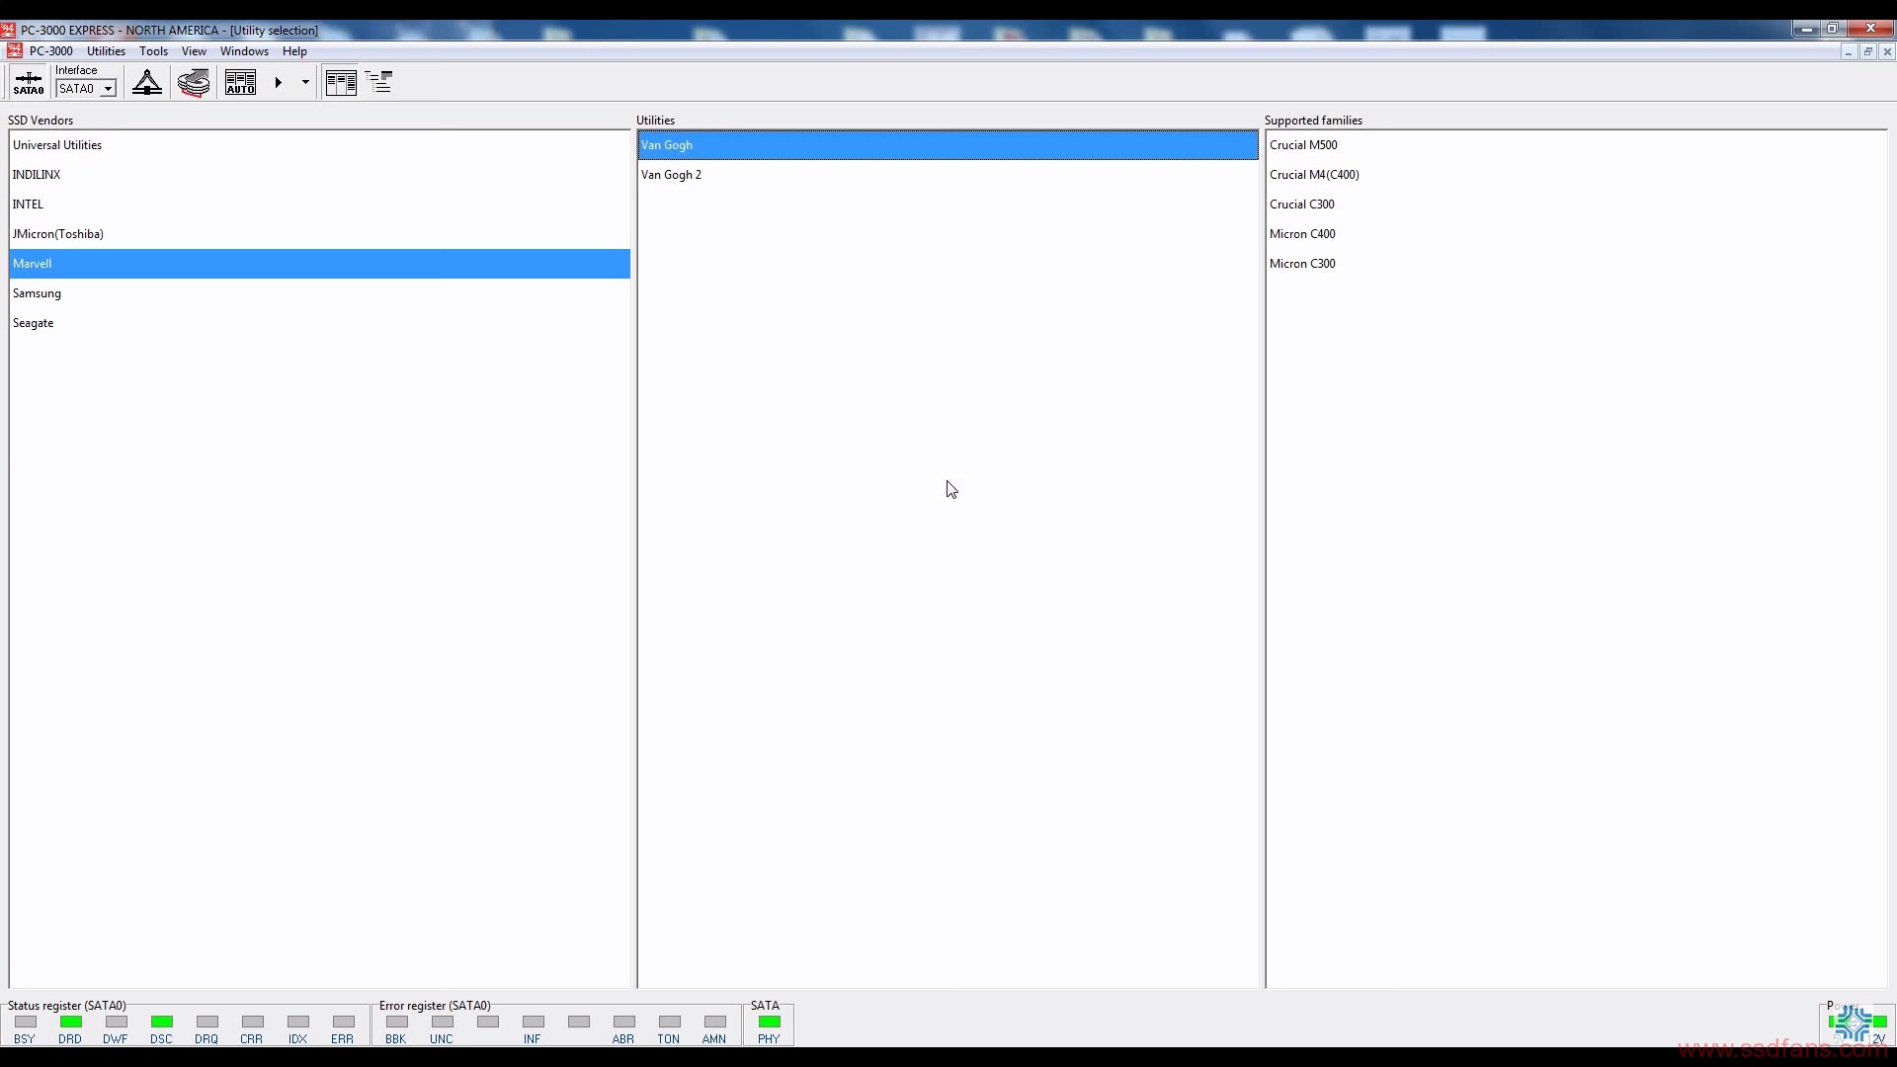Open the Help menu

(294, 51)
